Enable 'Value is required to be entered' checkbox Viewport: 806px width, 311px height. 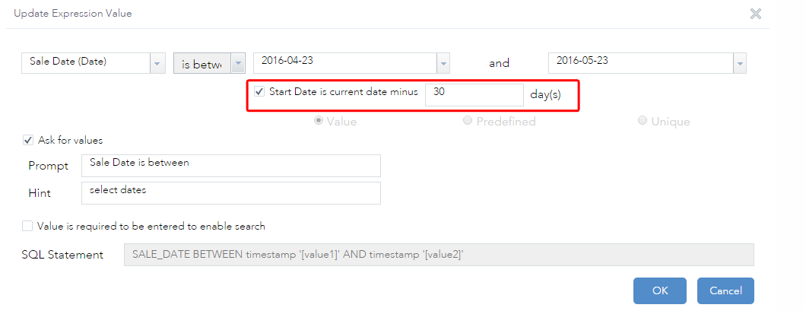pos(28,226)
